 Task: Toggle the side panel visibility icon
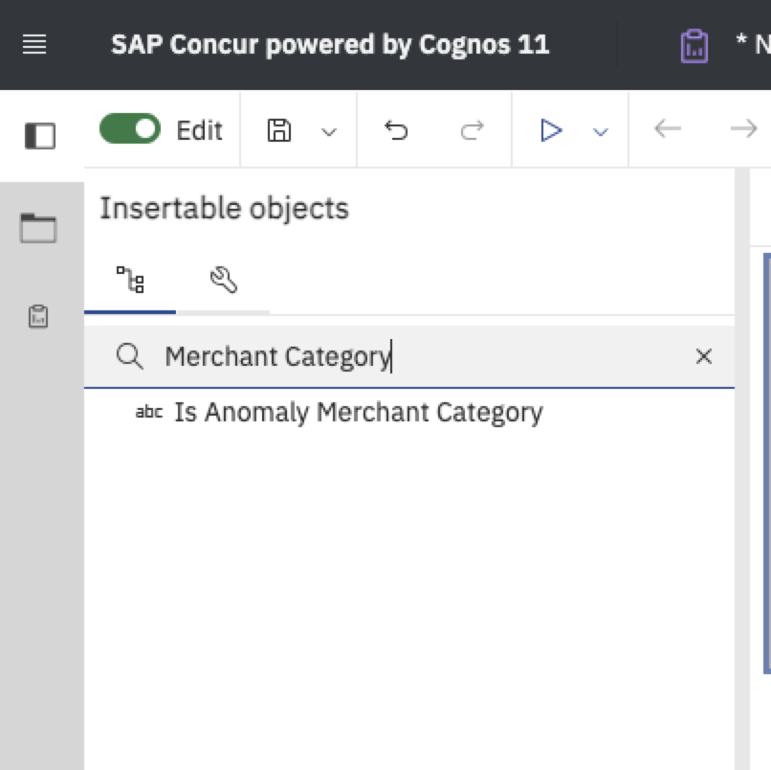(x=40, y=135)
